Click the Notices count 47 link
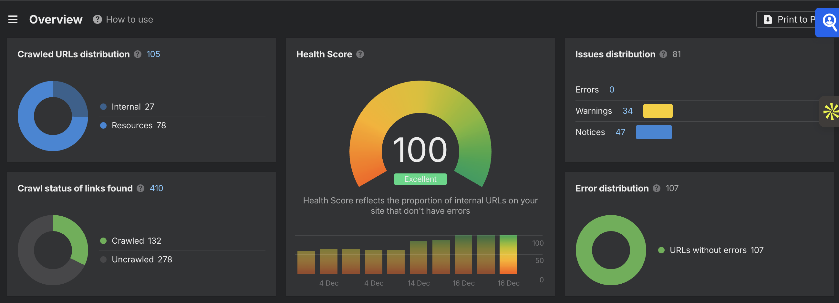Screen dimensions: 839x303 coord(620,132)
